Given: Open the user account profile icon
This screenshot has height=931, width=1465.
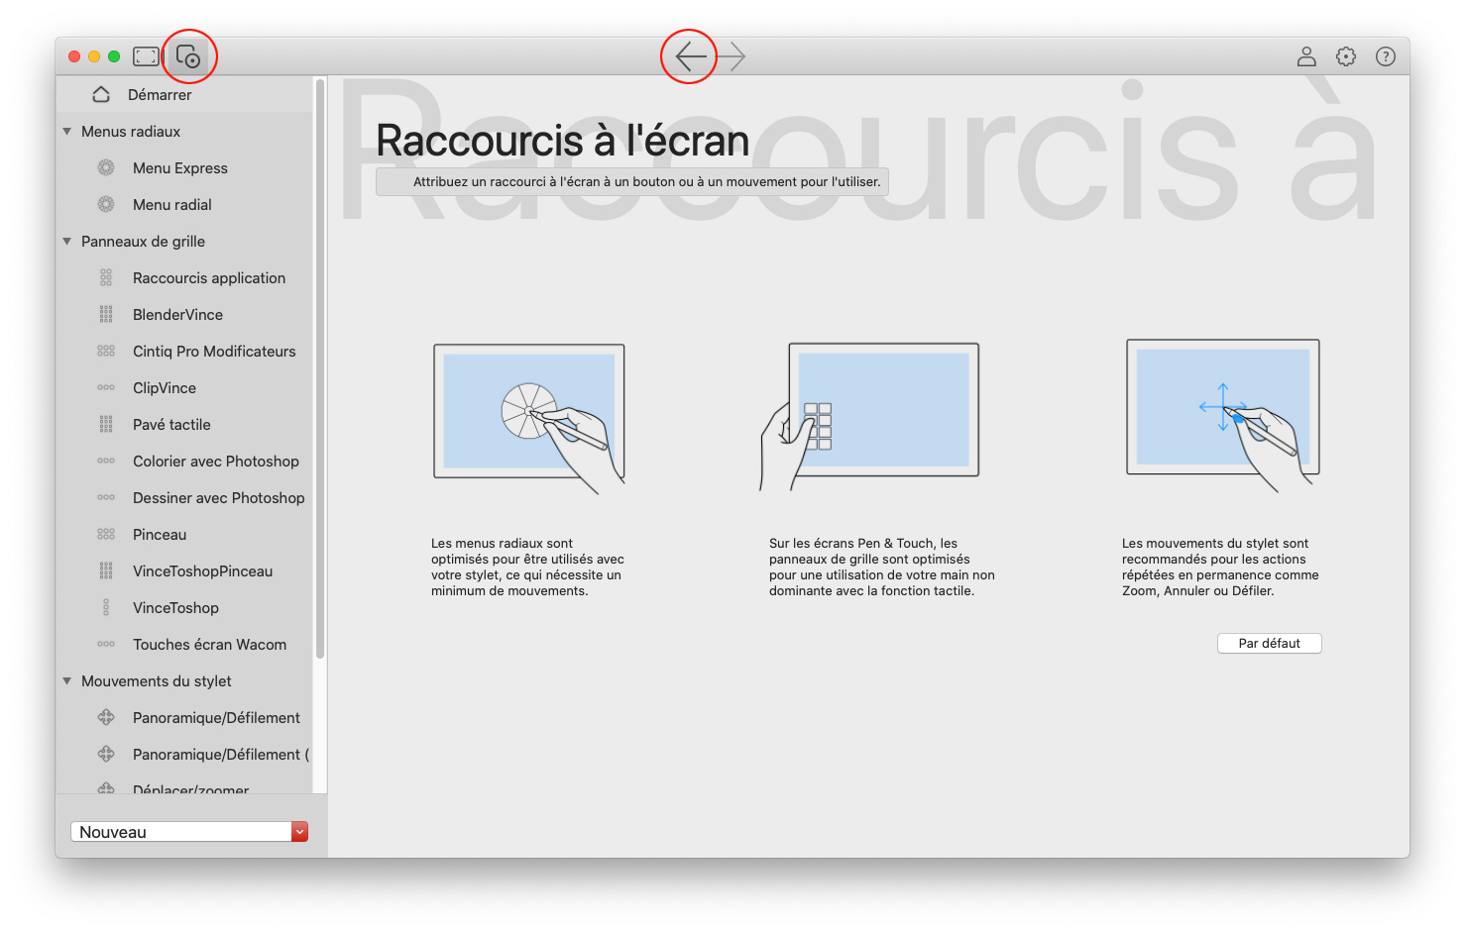Looking at the screenshot, I should pos(1306,56).
